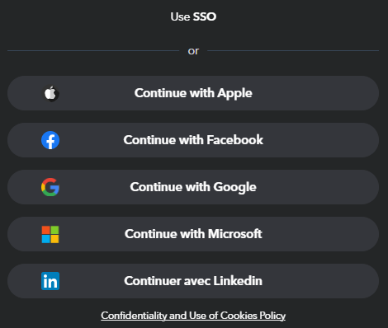Image resolution: width=388 pixels, height=328 pixels.
Task: Open Confidentiality and Use of Cookies Policy
Action: 193,316
